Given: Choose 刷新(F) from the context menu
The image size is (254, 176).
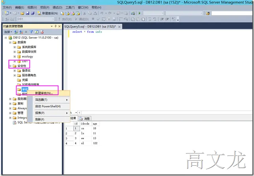Looking at the screenshot, I should tap(49, 120).
